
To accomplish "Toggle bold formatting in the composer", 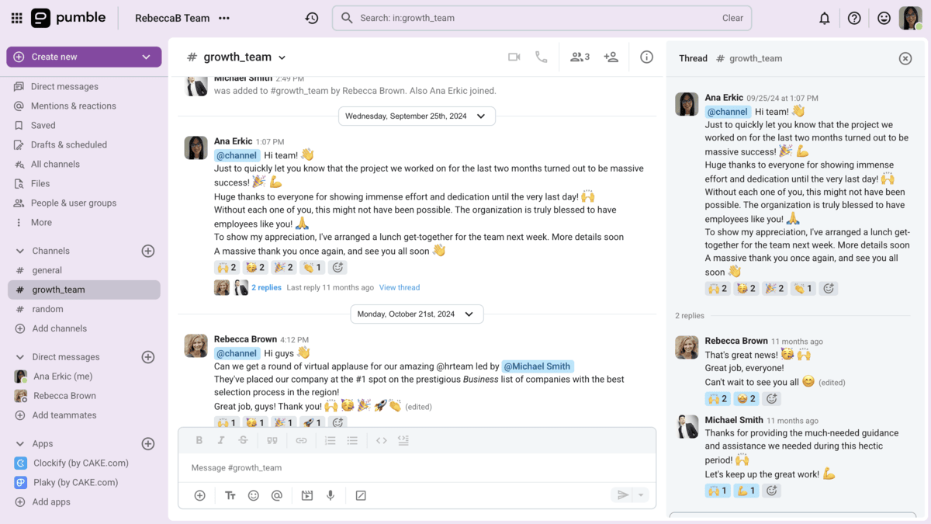I will click(x=199, y=440).
